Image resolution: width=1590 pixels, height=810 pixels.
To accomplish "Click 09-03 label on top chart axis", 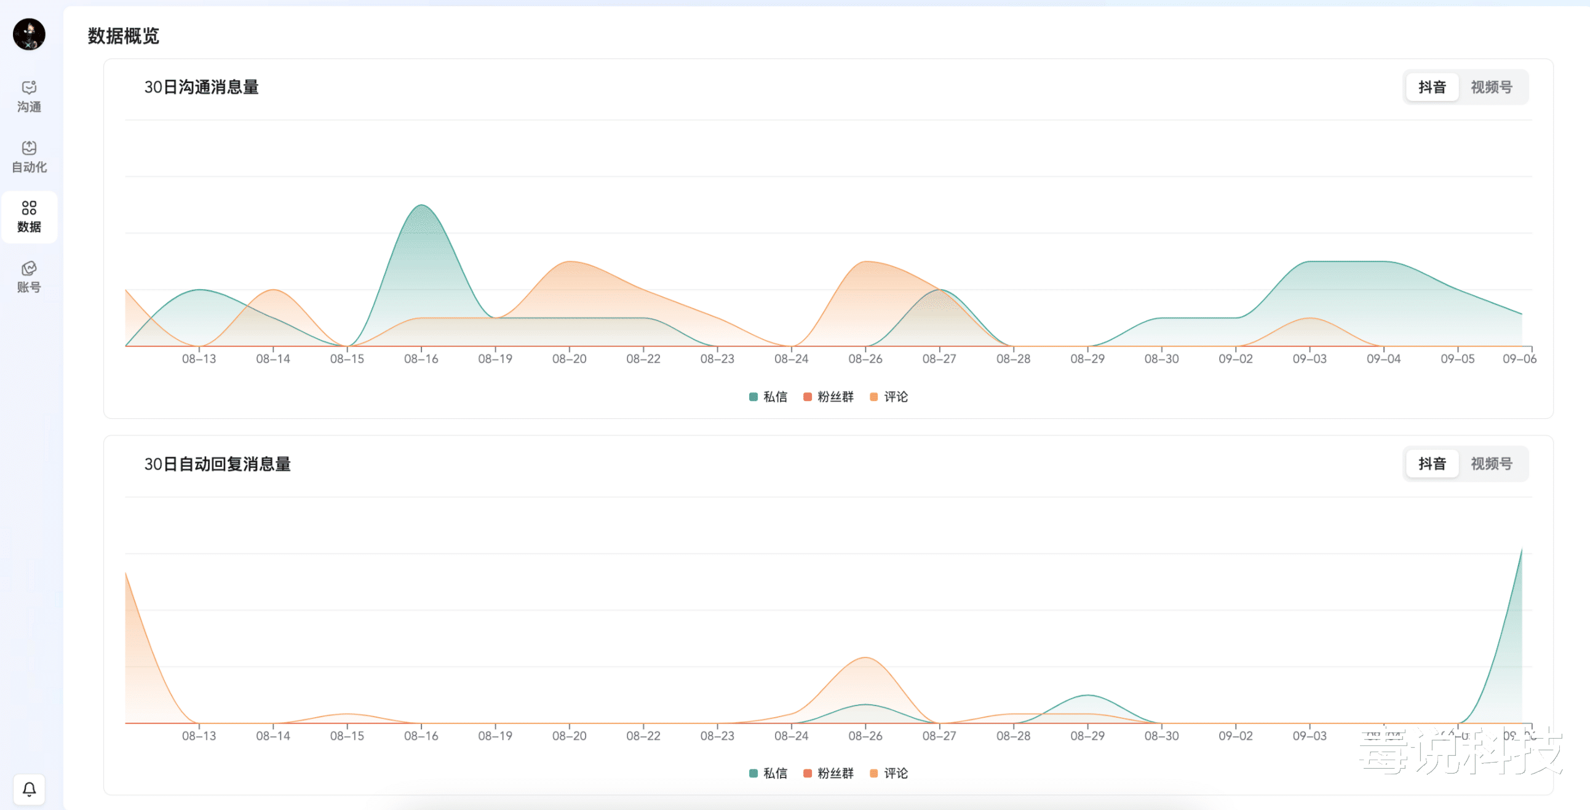I will (1309, 359).
